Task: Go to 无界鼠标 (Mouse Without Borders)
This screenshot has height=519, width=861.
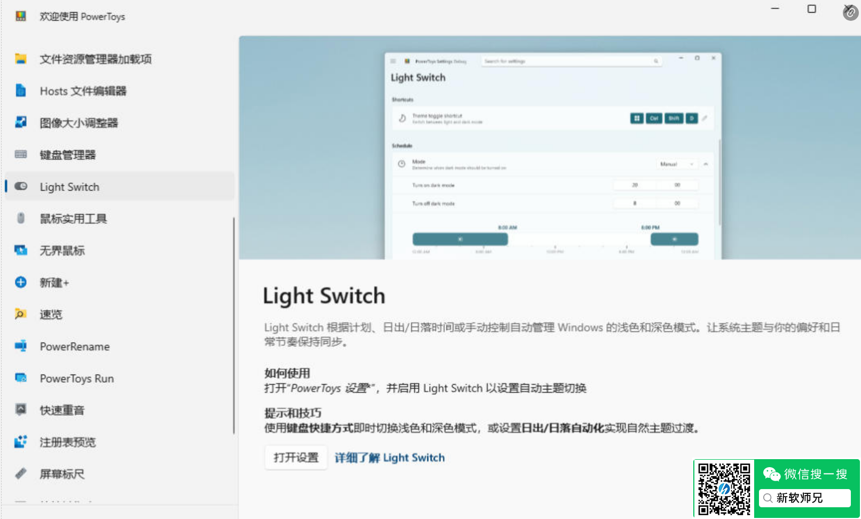Action: point(62,251)
